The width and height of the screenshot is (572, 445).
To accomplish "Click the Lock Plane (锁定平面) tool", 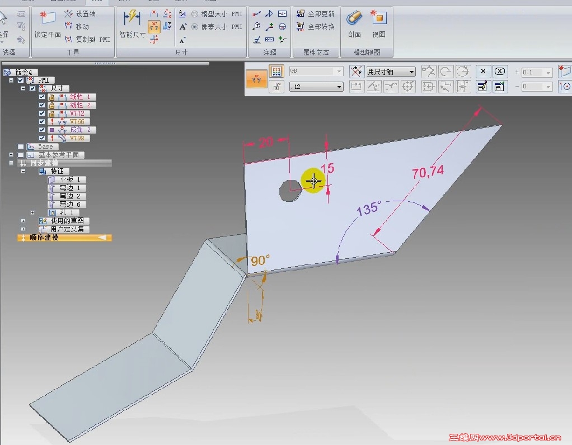I will click(x=48, y=25).
